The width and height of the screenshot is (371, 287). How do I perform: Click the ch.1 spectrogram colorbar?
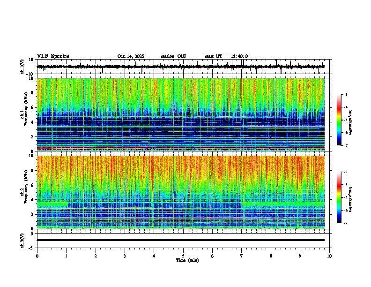click(x=339, y=120)
